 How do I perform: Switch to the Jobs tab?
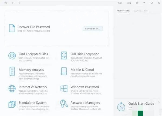coord(146,11)
